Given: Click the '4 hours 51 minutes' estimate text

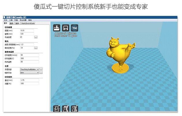Looking at the screenshot, I should pyautogui.click(x=65, y=33).
